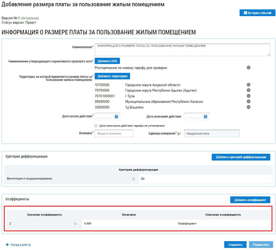Viewport: 276px width, 250px height.
Task: Click the 'Критерии дифференциации' table header
Action: (138, 170)
